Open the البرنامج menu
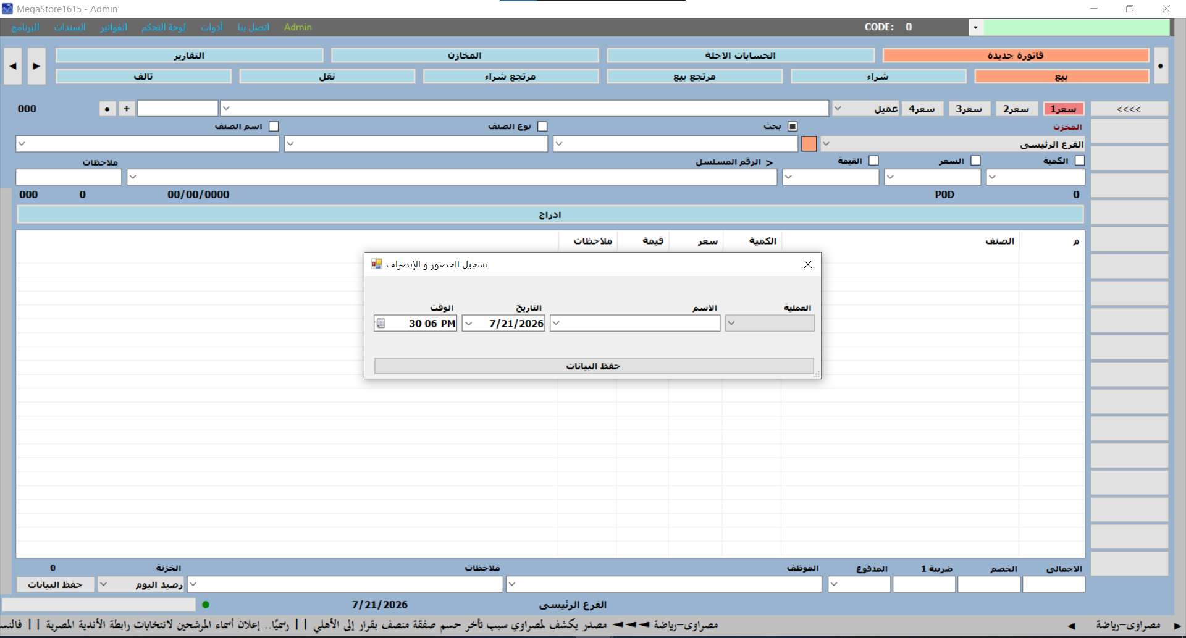This screenshot has width=1186, height=638. tap(25, 27)
